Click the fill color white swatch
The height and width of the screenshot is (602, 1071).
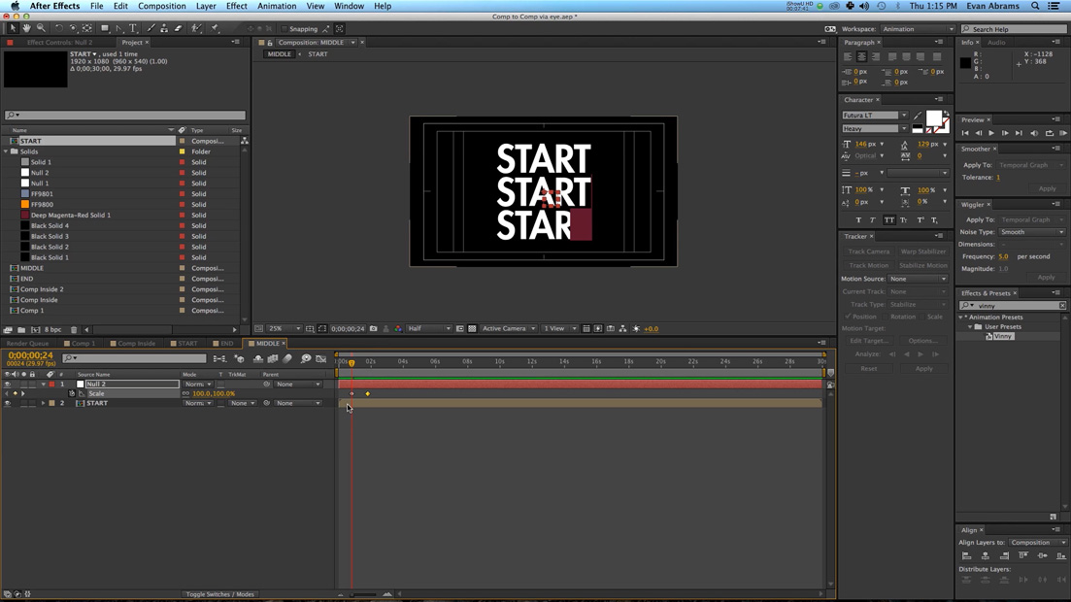(x=934, y=118)
